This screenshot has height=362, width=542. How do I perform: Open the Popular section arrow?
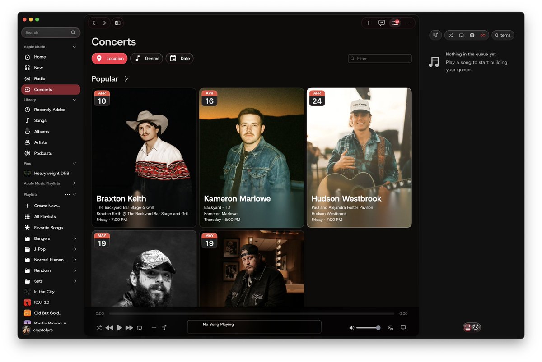point(126,79)
